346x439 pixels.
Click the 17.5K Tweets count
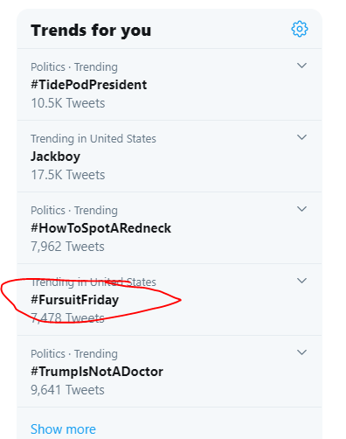(68, 175)
